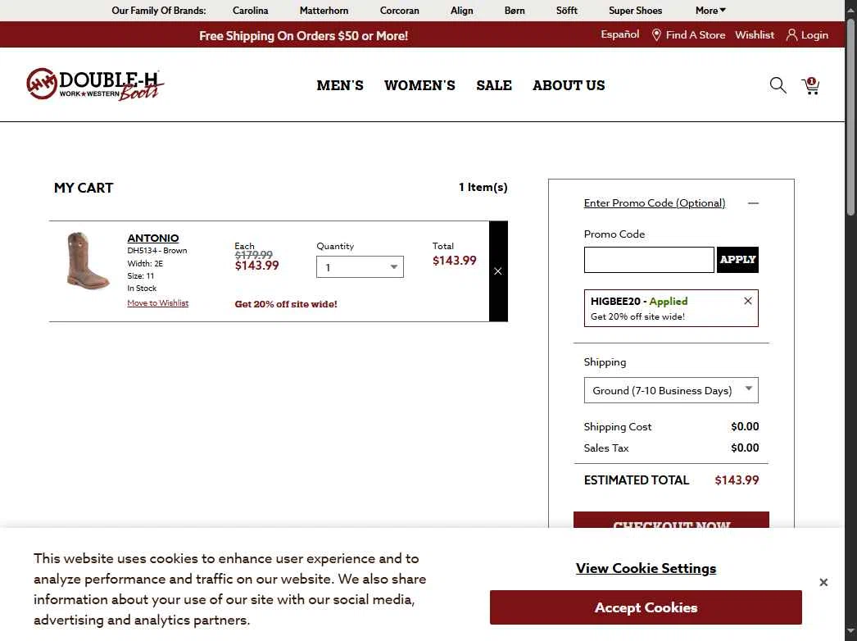This screenshot has width=857, height=641.
Task: Go to Söfft brand site
Action: point(567,11)
